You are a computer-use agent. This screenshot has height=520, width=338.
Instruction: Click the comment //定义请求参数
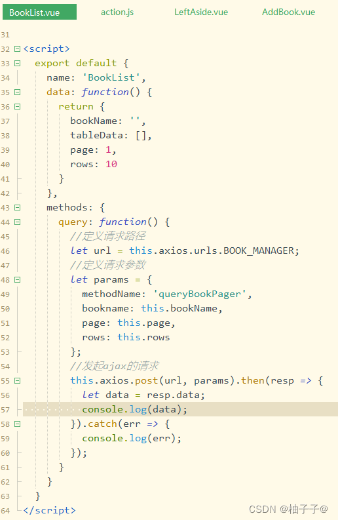point(108,266)
